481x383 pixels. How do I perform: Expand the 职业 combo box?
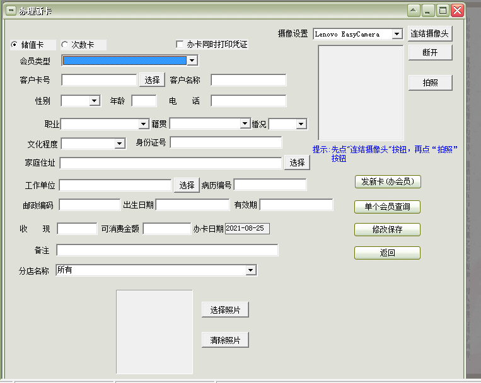point(144,124)
